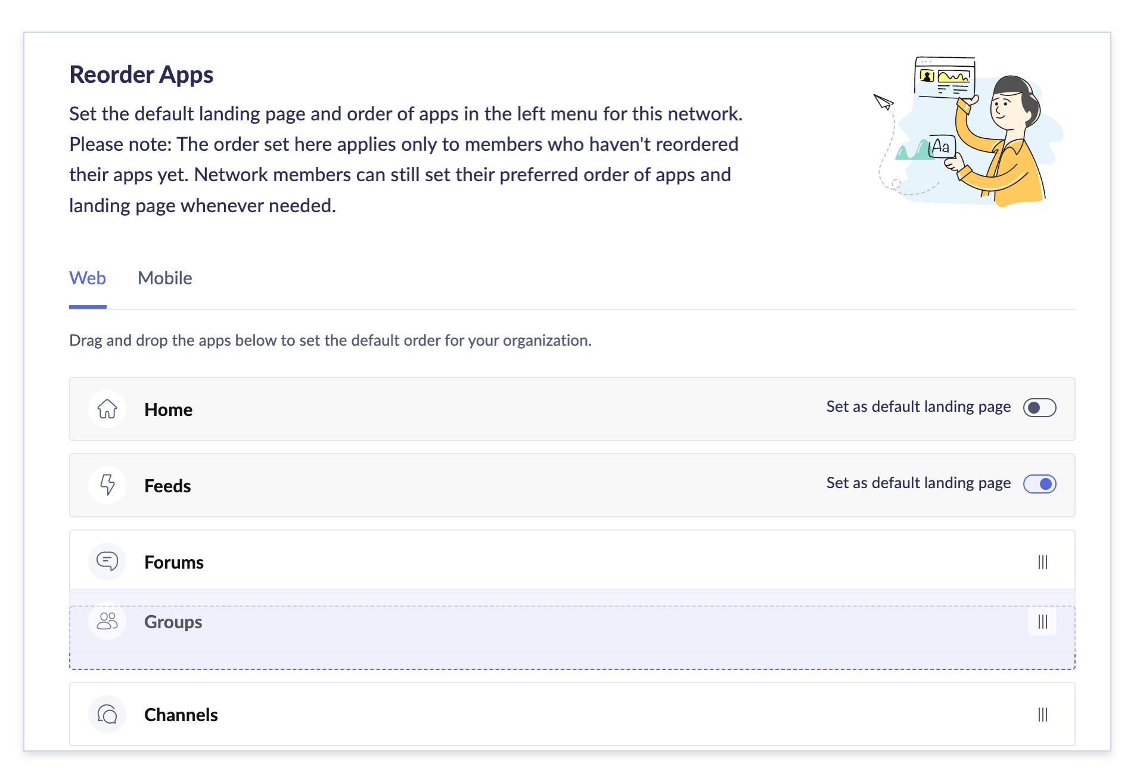Image resolution: width=1137 pixels, height=782 pixels.
Task: Click the Groups drag handle icon
Action: 1042,622
